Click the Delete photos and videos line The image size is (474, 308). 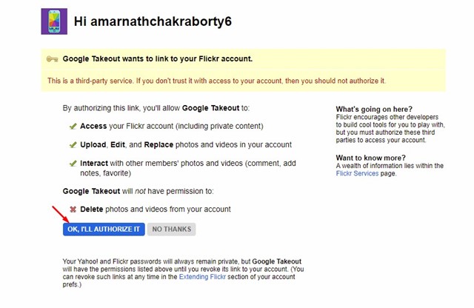point(156,210)
